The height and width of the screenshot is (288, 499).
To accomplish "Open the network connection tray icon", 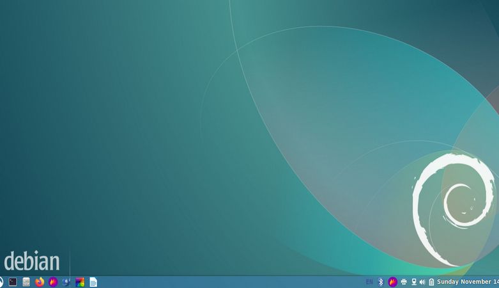I will (413, 282).
